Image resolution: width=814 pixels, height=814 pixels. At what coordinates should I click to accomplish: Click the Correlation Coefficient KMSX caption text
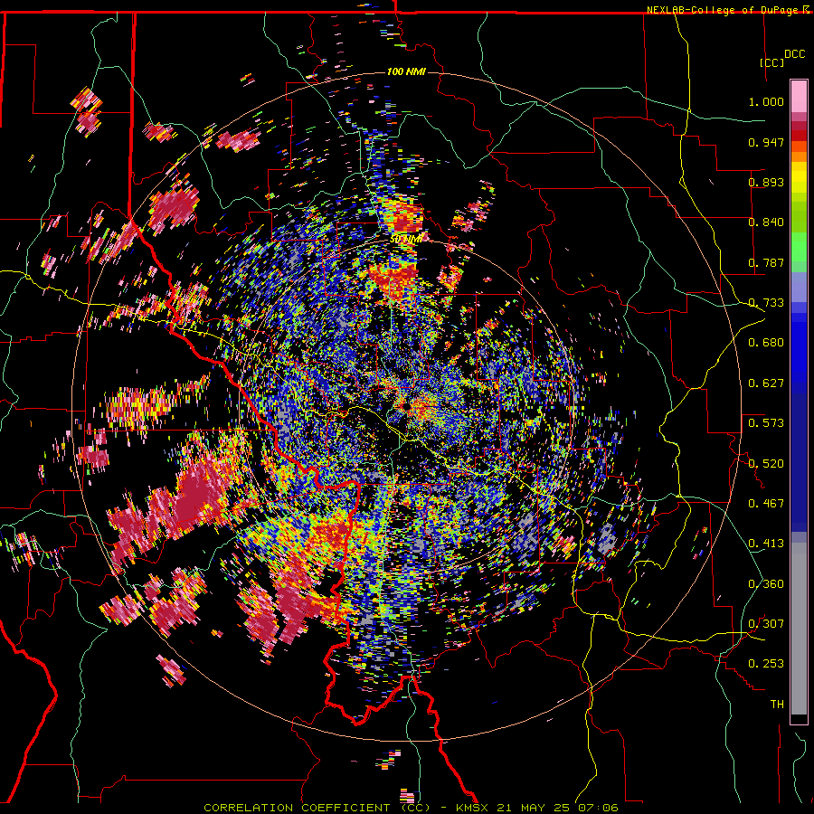pyautogui.click(x=411, y=808)
